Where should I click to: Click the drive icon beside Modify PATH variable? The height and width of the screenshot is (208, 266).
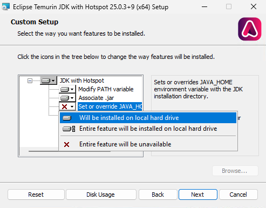[65, 89]
